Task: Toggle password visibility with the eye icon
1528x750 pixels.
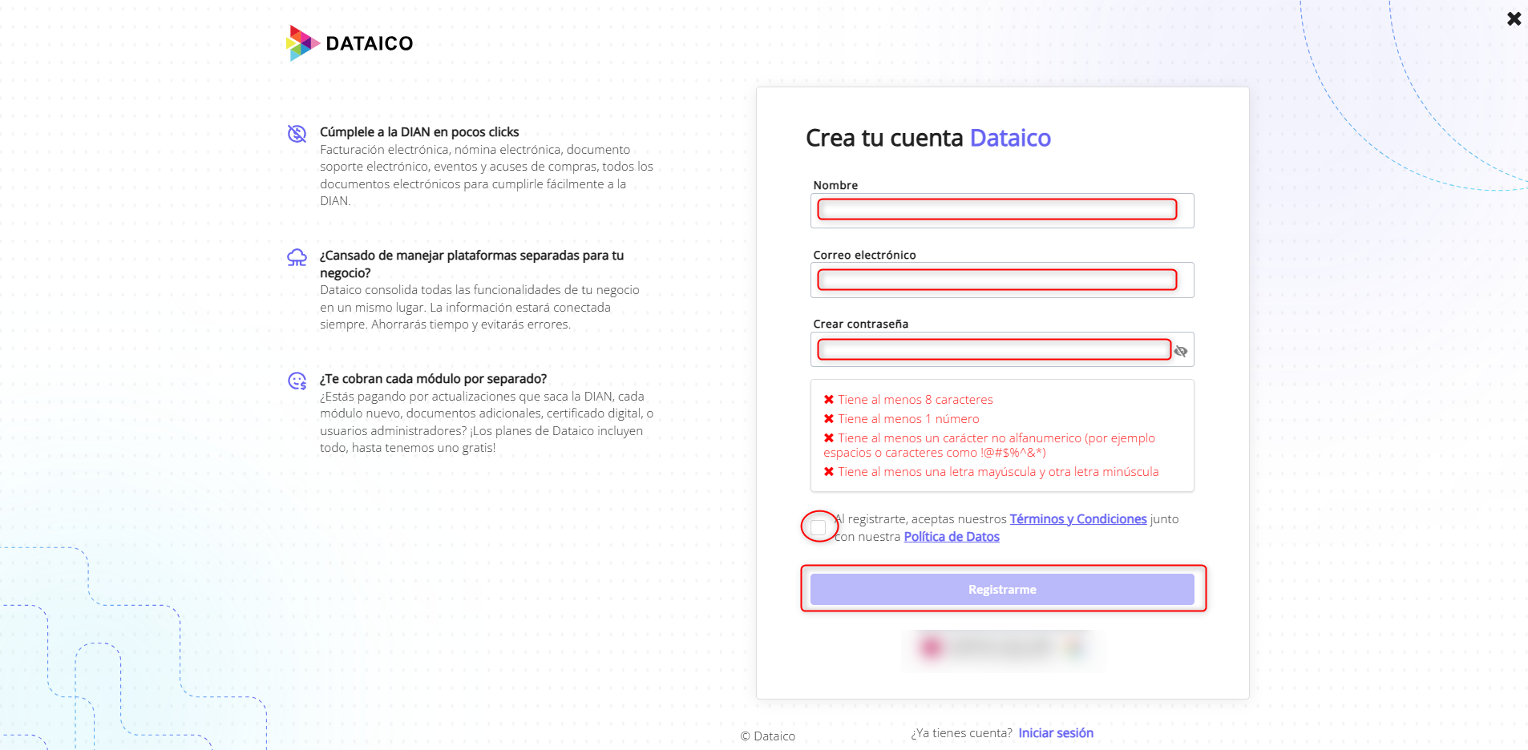Action: click(x=1182, y=350)
